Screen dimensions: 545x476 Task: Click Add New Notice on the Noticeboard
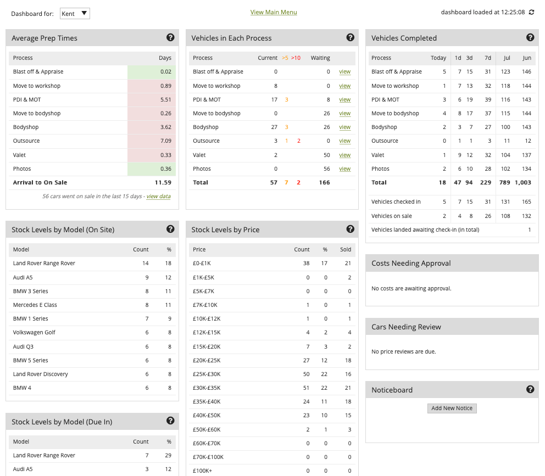tap(452, 408)
